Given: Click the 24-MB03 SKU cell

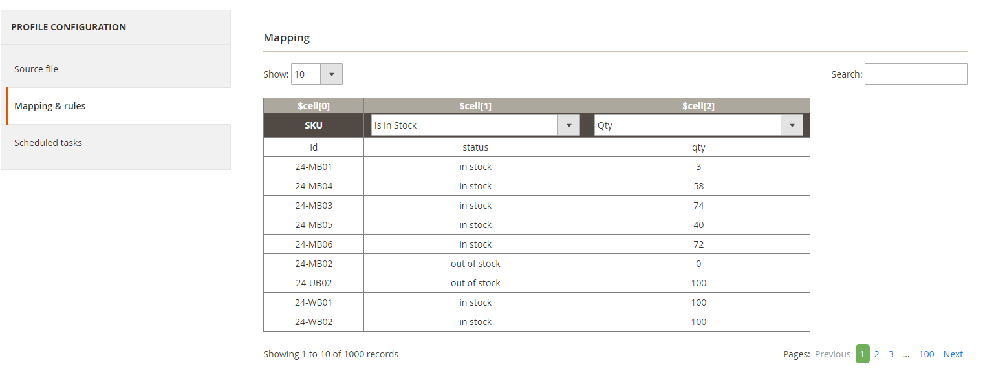Looking at the screenshot, I should pyautogui.click(x=314, y=206).
